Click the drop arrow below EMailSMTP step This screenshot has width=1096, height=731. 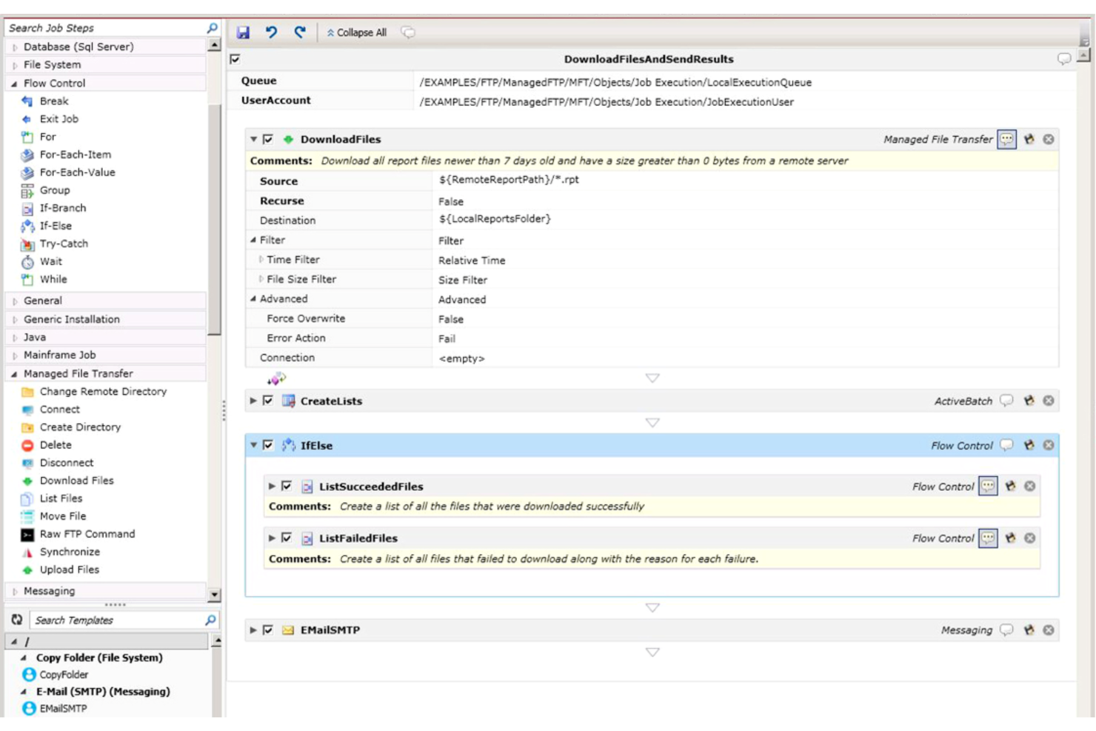652,652
